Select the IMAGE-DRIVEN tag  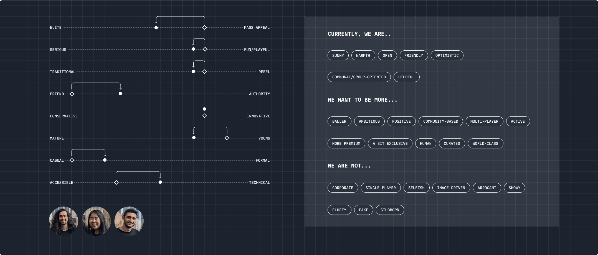pyautogui.click(x=451, y=188)
